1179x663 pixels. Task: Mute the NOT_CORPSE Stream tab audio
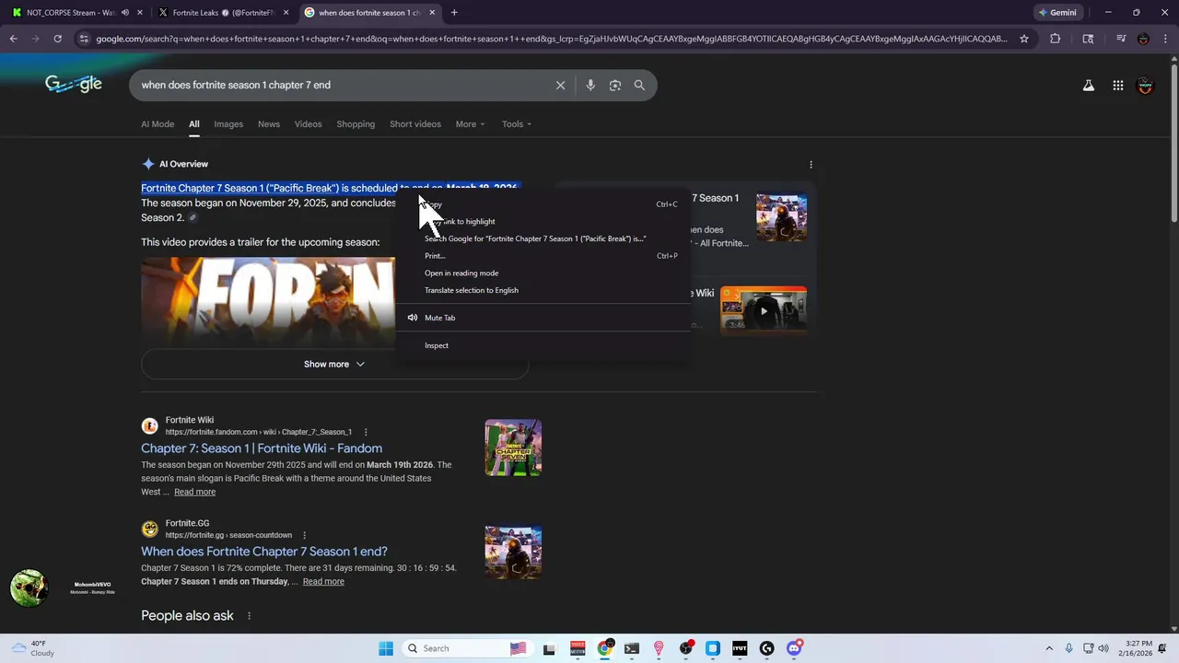click(x=124, y=13)
